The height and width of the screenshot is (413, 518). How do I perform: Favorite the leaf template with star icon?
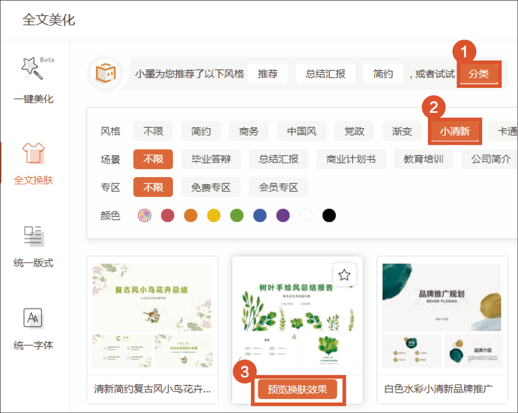[x=344, y=274]
